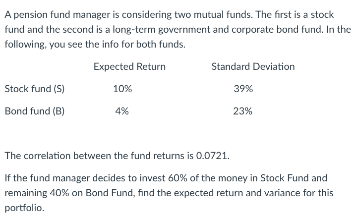The height and width of the screenshot is (220, 353).
Task: Click the word 'portfolio.' at the end
Action: (24, 208)
